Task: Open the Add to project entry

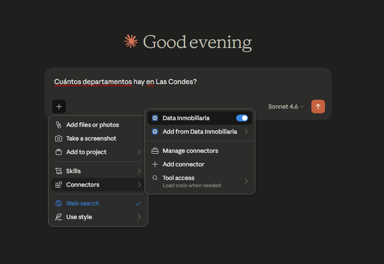Action: 98,152
